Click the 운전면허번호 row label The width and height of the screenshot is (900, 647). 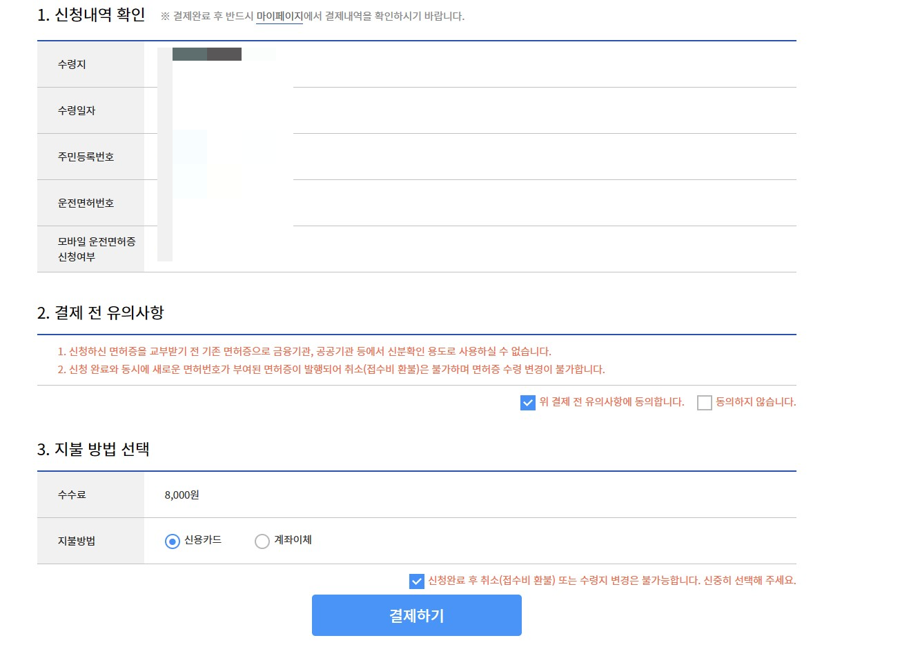86,203
